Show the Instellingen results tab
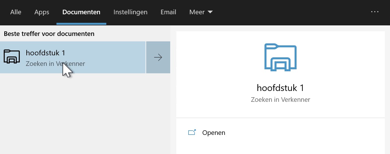This screenshot has width=390, height=154. (x=130, y=12)
